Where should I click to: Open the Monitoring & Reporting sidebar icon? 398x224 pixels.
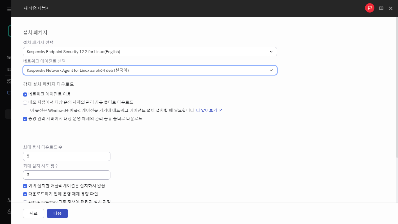(9, 57)
